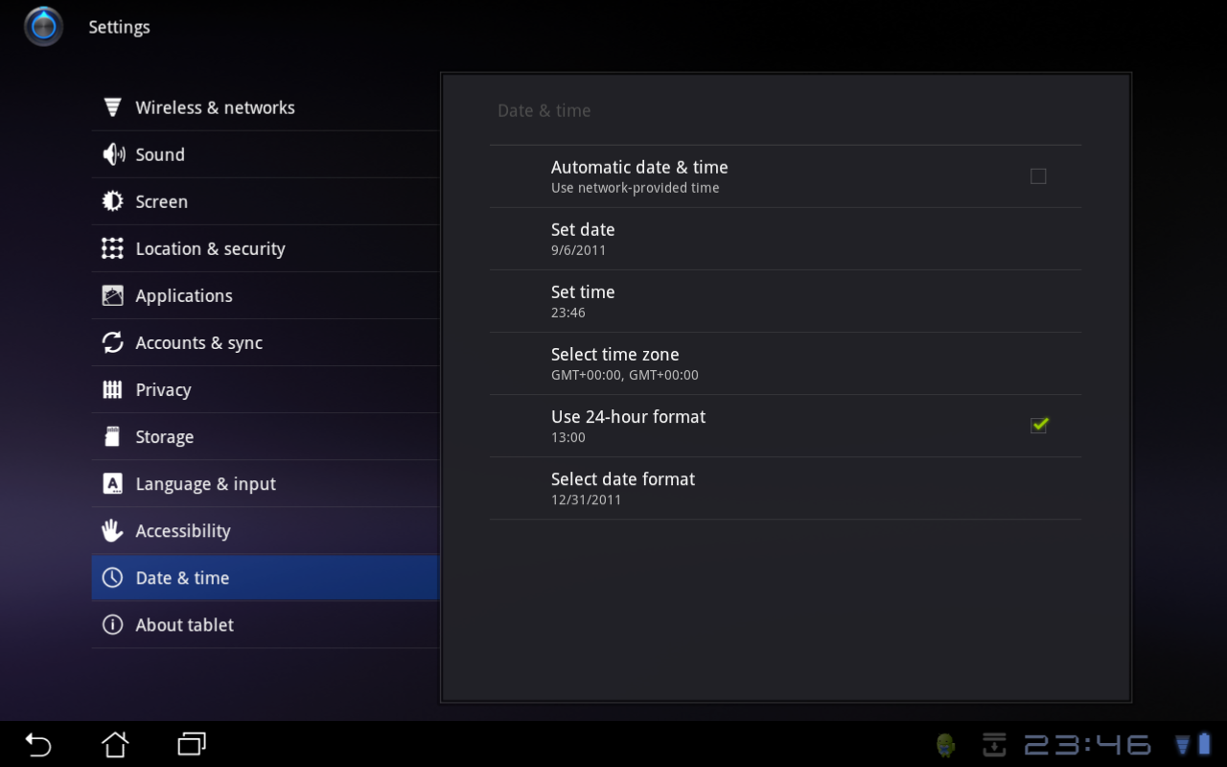Screen dimensions: 1227x767
Task: Tap the Location & security grid icon
Action: [113, 248]
